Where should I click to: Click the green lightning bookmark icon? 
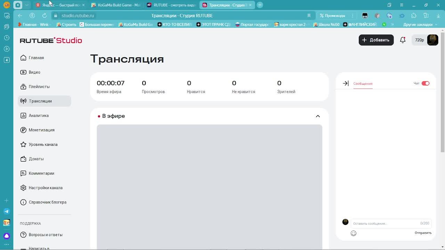point(384,25)
